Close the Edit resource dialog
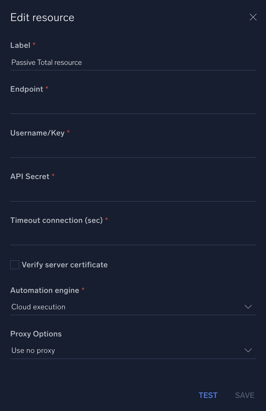 coord(253,17)
